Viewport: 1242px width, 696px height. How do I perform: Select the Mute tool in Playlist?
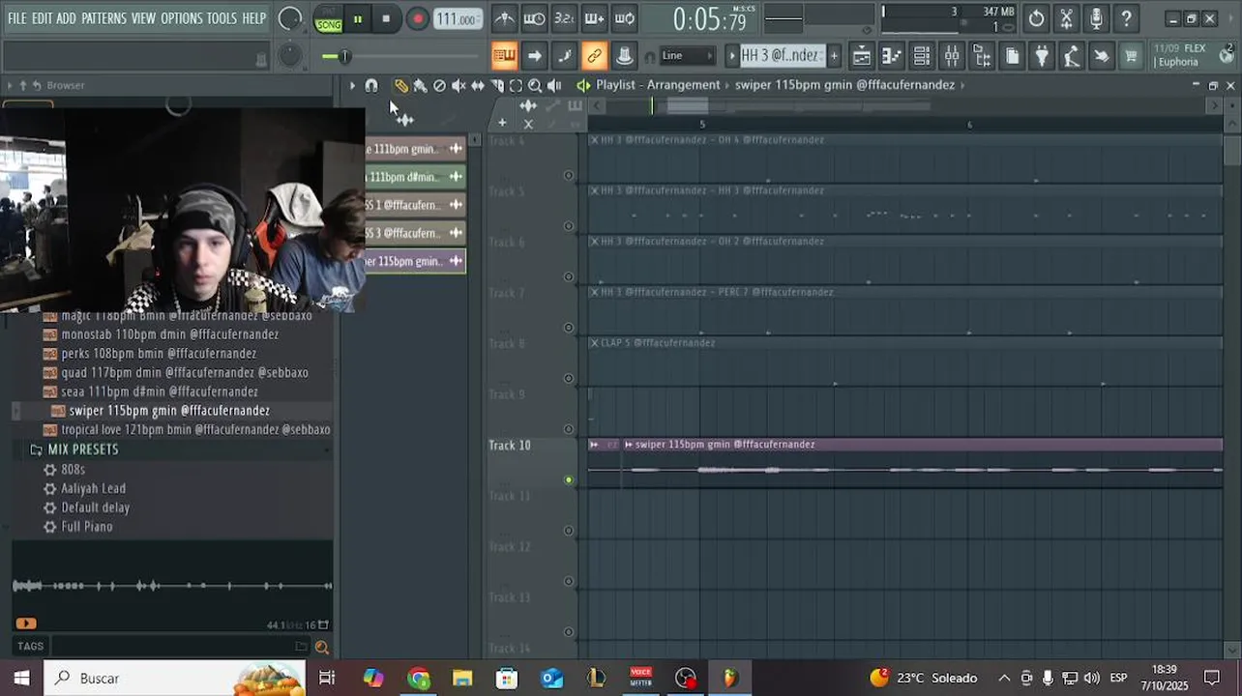[458, 86]
